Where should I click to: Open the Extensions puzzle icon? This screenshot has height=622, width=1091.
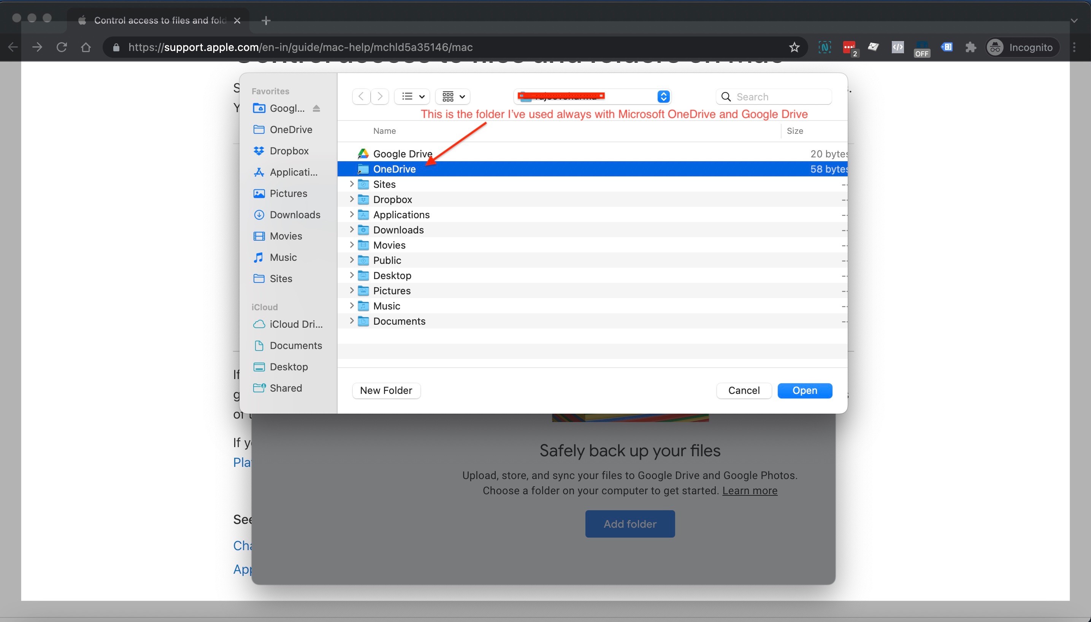pos(970,48)
